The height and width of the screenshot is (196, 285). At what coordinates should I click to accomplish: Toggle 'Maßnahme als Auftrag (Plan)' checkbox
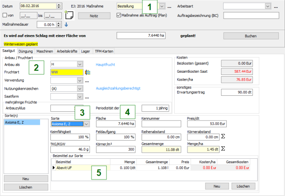(x=118, y=15)
